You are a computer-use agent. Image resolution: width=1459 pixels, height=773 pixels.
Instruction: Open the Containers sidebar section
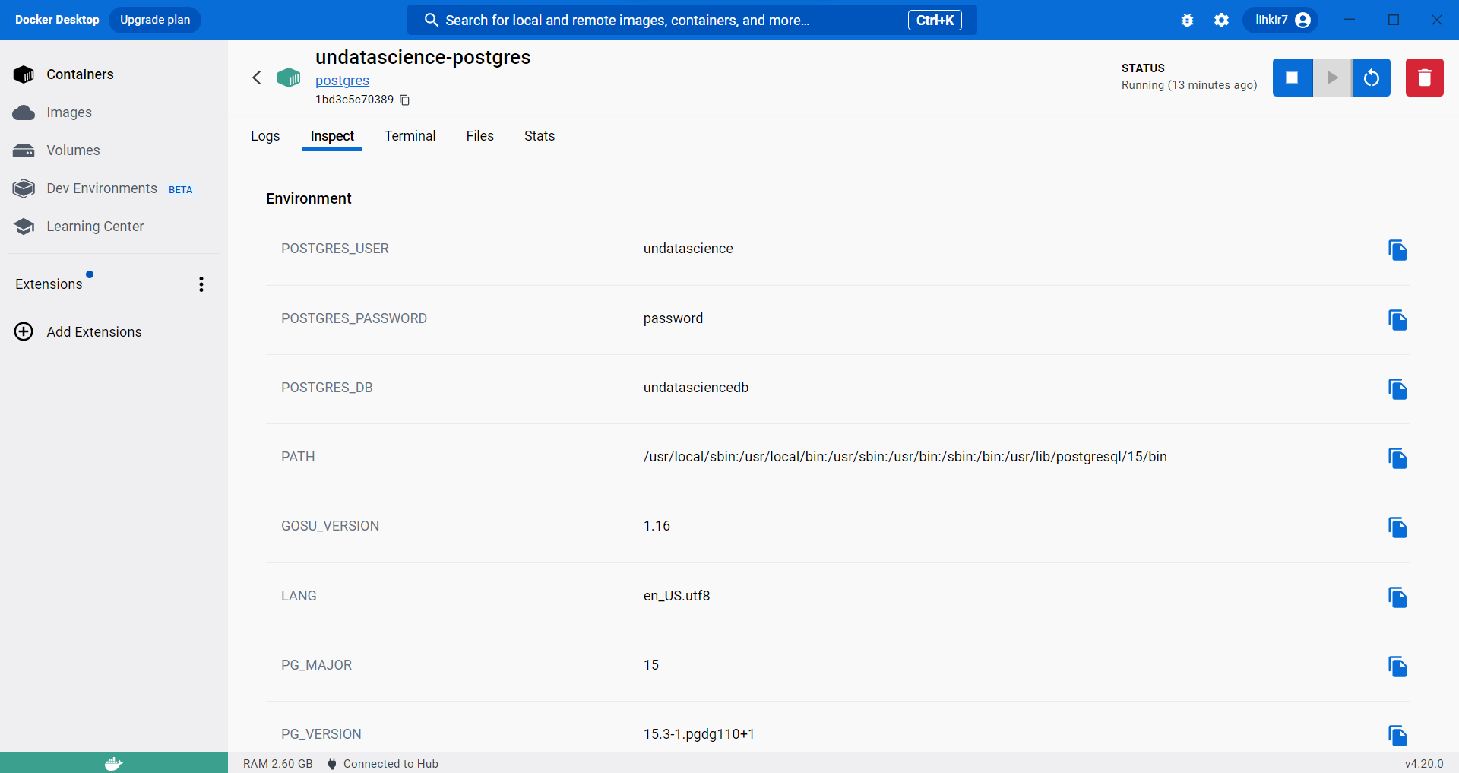point(65,74)
